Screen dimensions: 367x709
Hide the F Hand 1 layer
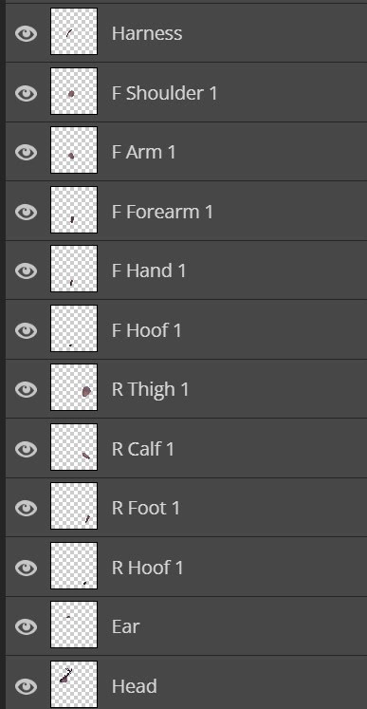[27, 271]
